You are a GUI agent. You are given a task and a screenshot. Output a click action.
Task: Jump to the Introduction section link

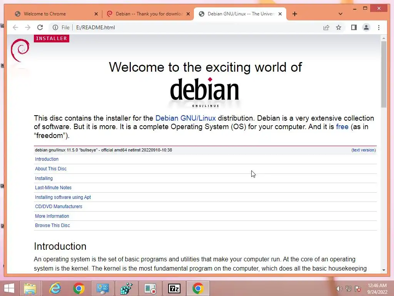(x=47, y=159)
